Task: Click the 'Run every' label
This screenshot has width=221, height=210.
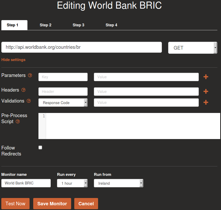Action: click(66, 175)
